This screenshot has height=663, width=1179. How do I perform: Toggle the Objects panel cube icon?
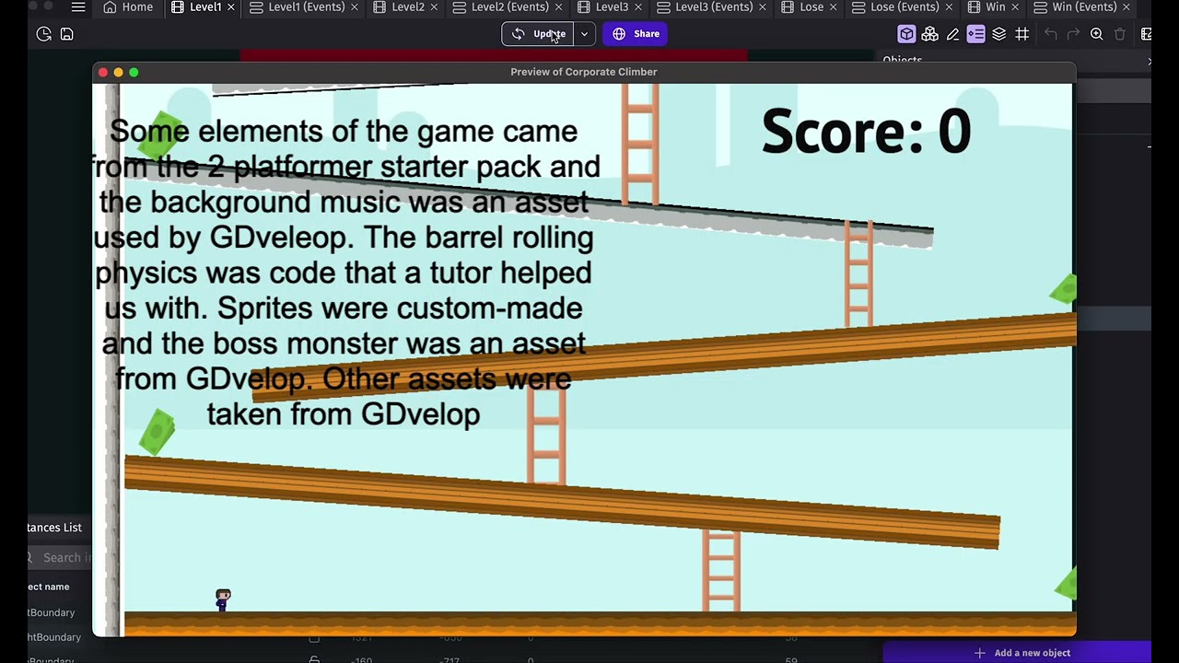point(906,34)
